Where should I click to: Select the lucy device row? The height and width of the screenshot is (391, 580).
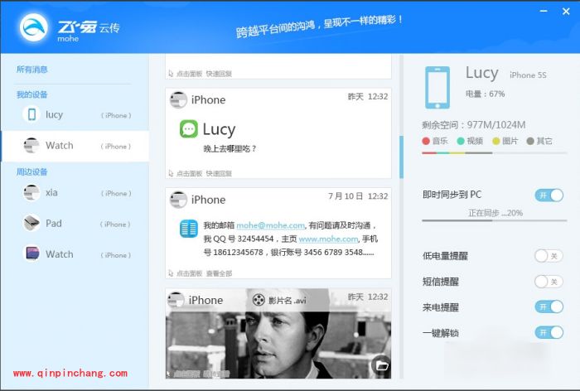coord(75,114)
